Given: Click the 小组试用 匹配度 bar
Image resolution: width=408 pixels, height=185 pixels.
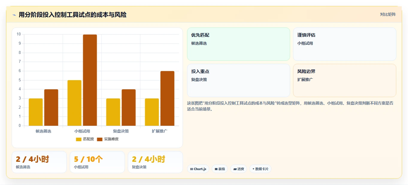Looking at the screenshot, I should coord(75,103).
